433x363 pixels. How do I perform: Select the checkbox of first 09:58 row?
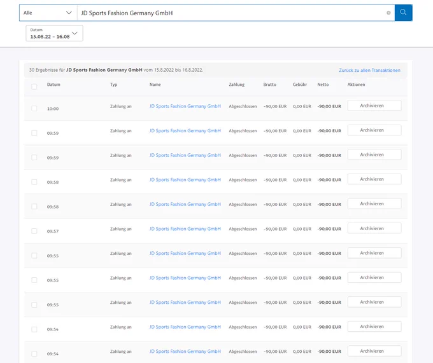click(x=34, y=182)
